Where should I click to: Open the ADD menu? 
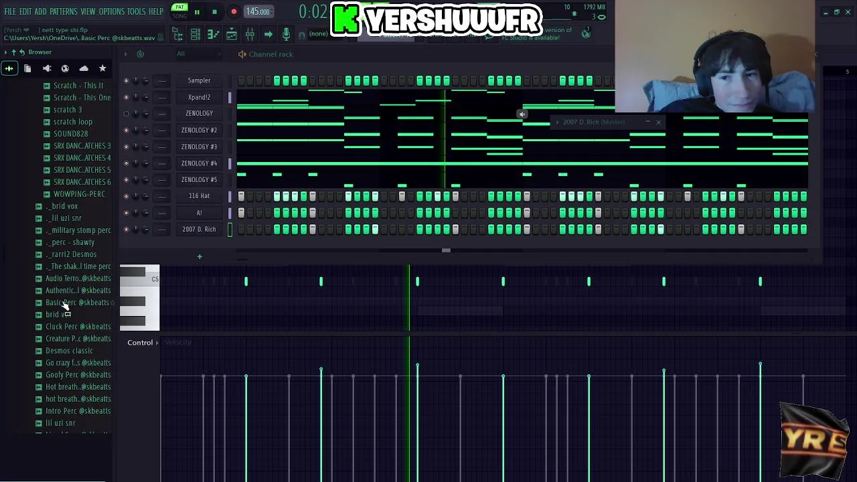(41, 12)
